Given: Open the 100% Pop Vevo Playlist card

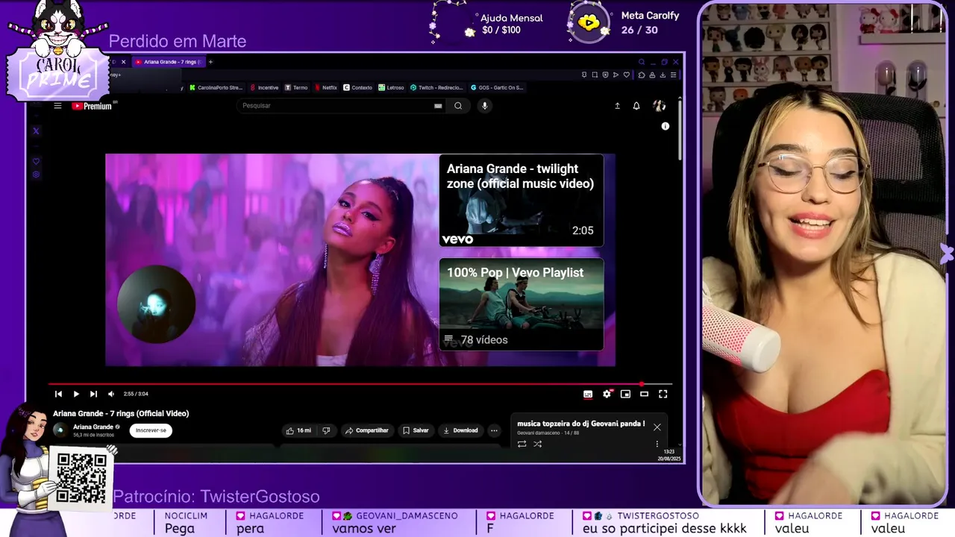Looking at the screenshot, I should [x=522, y=304].
